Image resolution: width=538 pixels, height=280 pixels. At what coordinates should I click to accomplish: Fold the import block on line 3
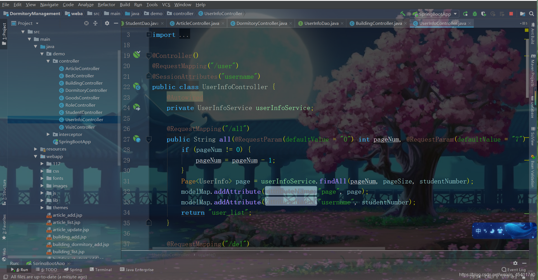(149, 35)
